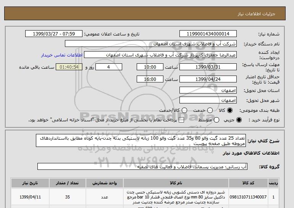Click the remaining days field showing 4

(109, 67)
